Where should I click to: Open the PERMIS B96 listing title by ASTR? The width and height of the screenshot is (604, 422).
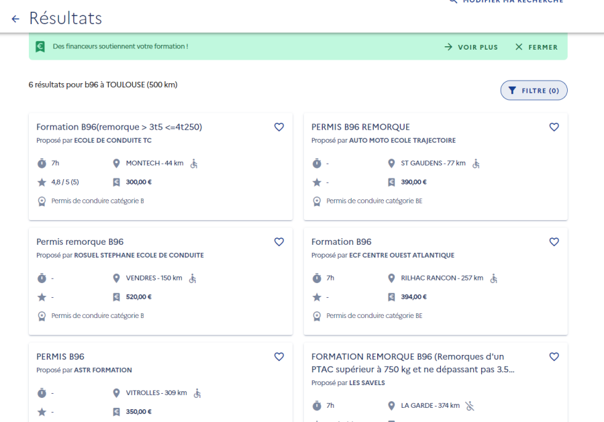pyautogui.click(x=60, y=356)
